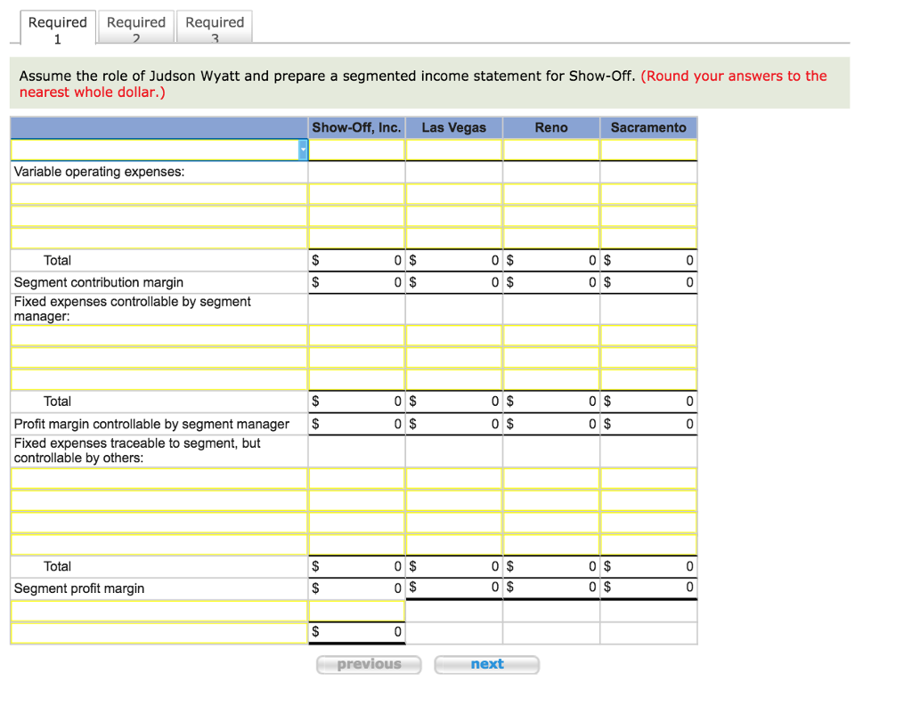Click the next button
Screen dimensions: 912x706
pyautogui.click(x=486, y=664)
